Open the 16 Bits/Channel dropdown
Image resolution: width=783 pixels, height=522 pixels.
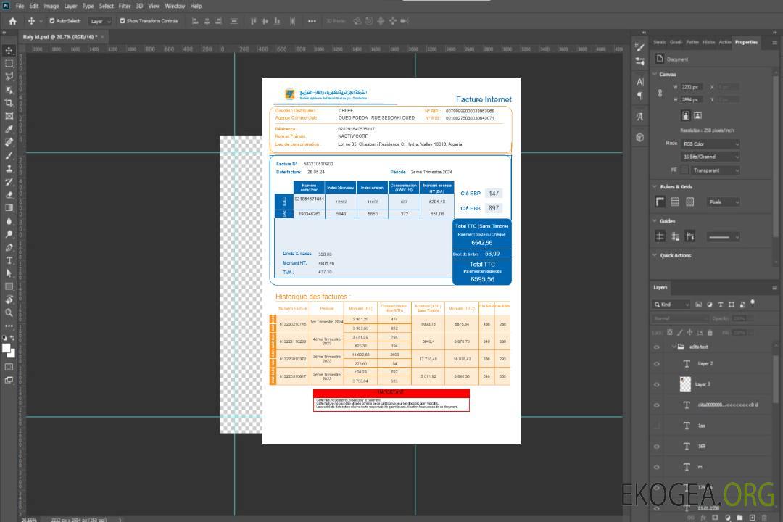coord(710,157)
